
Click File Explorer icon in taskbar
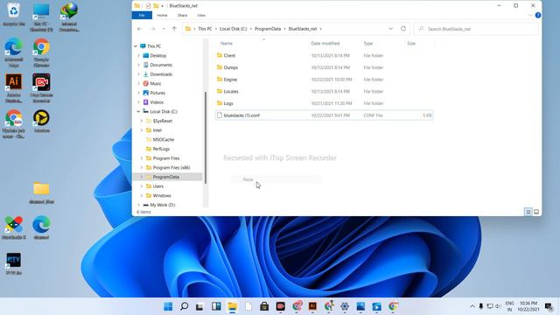pyautogui.click(x=232, y=306)
